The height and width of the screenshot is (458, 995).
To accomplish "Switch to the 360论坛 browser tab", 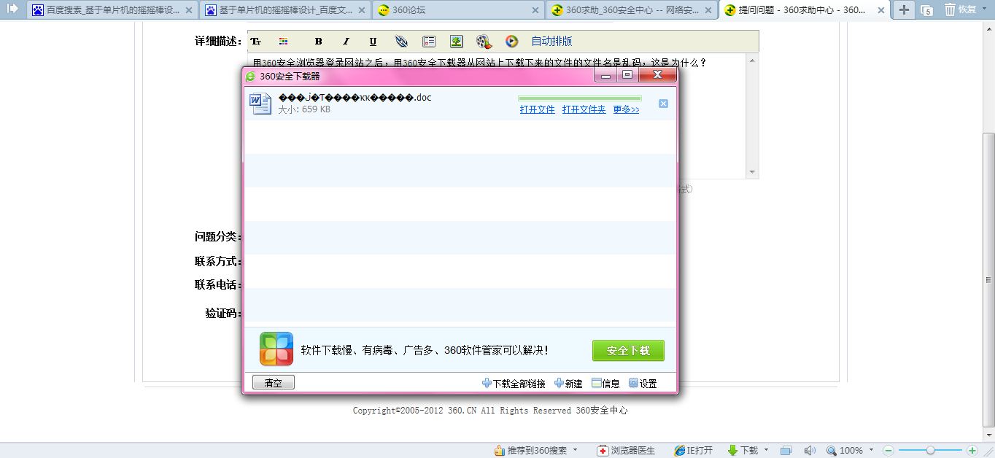I will pyautogui.click(x=458, y=10).
